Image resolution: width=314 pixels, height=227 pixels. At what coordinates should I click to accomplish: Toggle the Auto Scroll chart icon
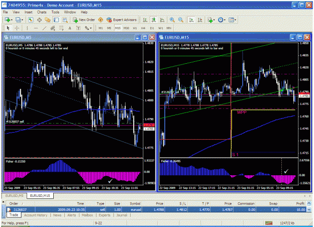tap(191, 20)
